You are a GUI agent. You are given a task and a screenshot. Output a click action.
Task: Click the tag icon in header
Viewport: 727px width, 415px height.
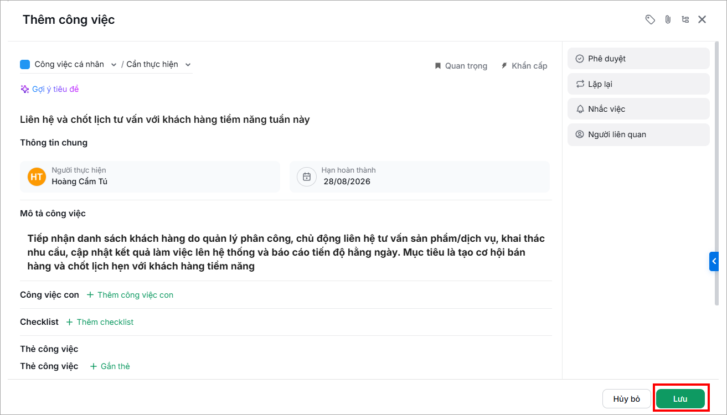[650, 20]
